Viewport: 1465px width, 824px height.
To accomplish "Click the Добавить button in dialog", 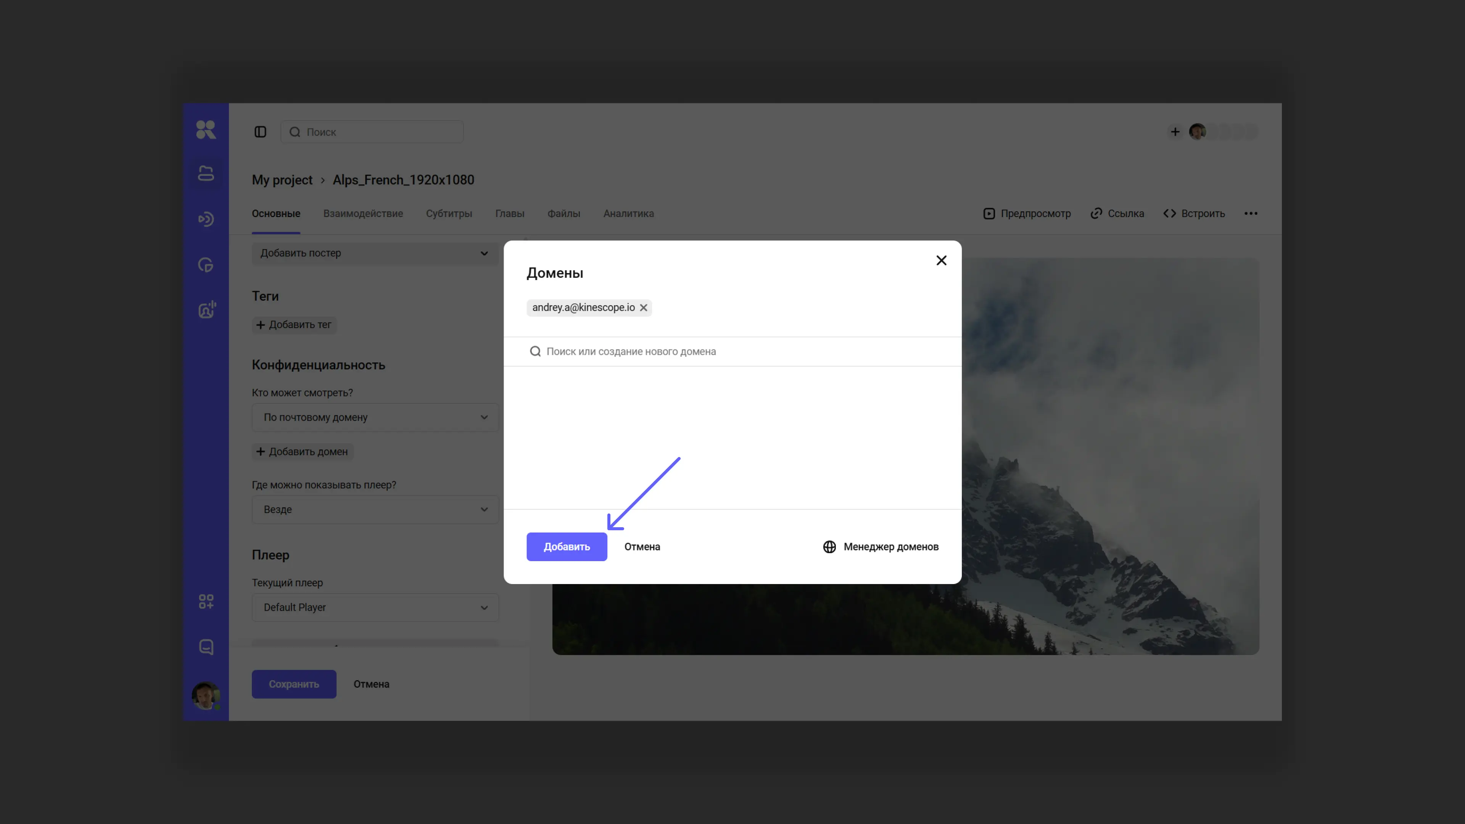I will (567, 547).
